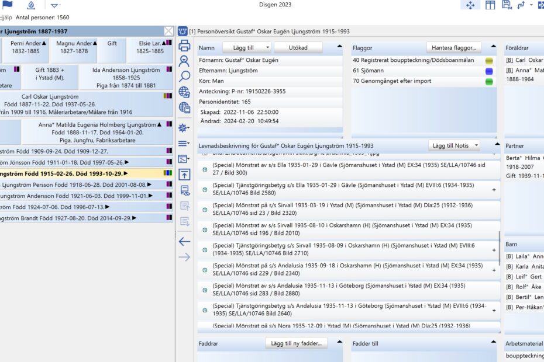Close the family tree panel with X box
Image resolution: width=544 pixels, height=362 pixels.
[x=168, y=32]
